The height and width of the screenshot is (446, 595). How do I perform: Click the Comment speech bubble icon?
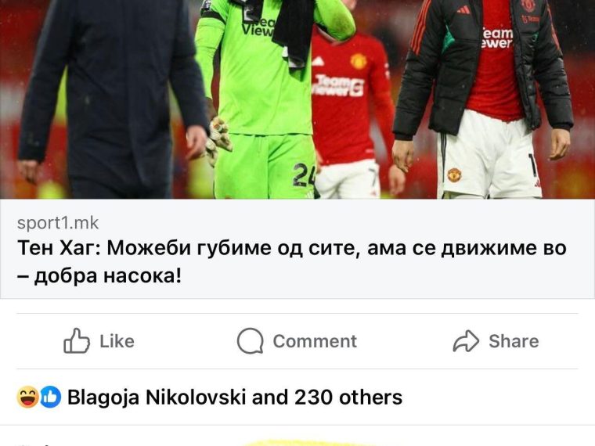(x=250, y=341)
